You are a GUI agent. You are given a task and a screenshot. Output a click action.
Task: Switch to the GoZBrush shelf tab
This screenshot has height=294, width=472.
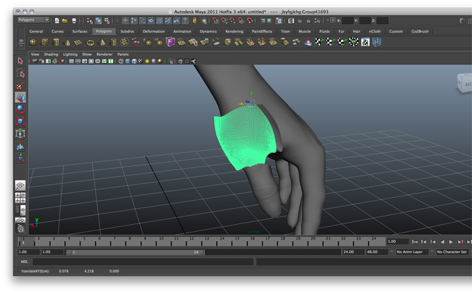[x=420, y=31]
